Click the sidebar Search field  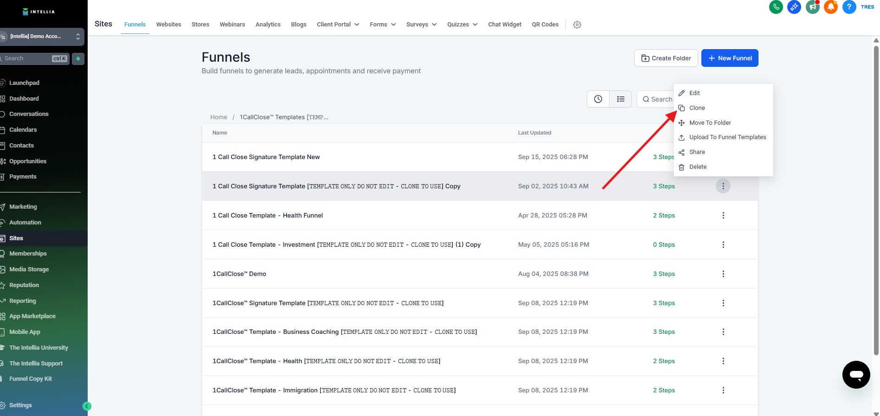tap(35, 58)
